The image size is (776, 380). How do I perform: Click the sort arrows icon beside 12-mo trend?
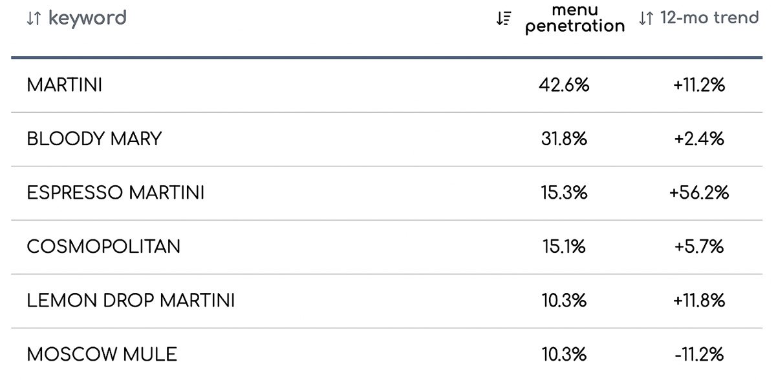click(x=646, y=19)
